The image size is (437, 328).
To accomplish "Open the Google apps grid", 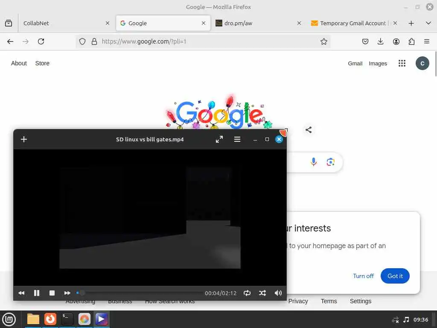I will click(x=402, y=63).
